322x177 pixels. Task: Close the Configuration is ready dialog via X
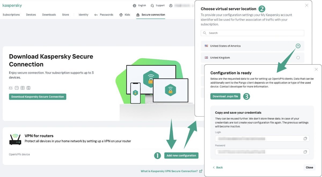click(316, 70)
